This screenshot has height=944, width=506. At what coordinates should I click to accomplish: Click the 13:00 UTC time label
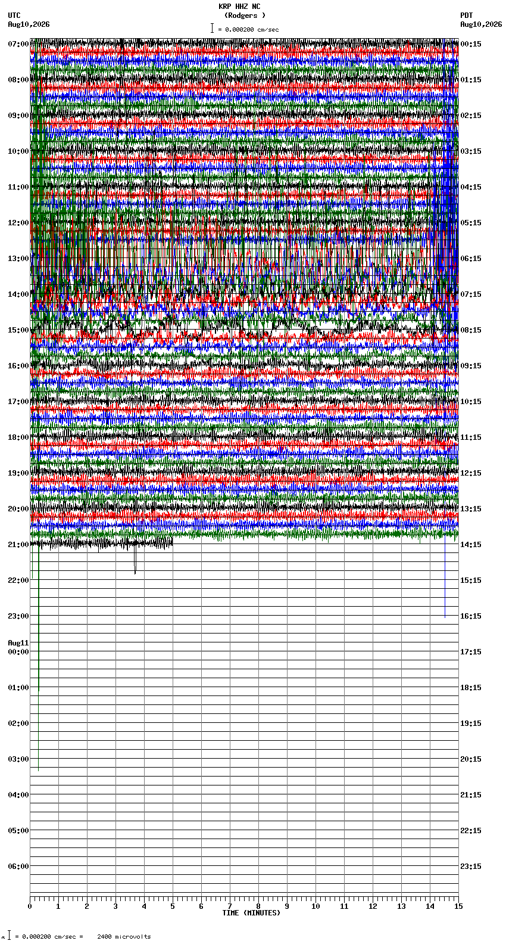tap(18, 259)
